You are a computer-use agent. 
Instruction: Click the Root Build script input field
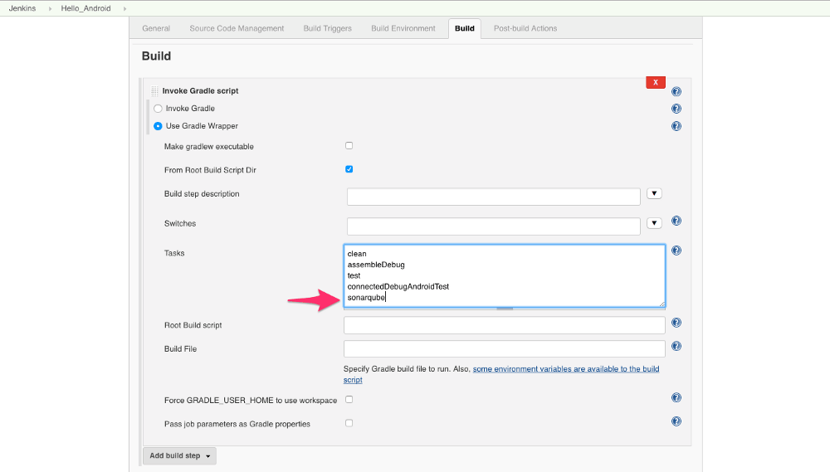click(x=504, y=325)
